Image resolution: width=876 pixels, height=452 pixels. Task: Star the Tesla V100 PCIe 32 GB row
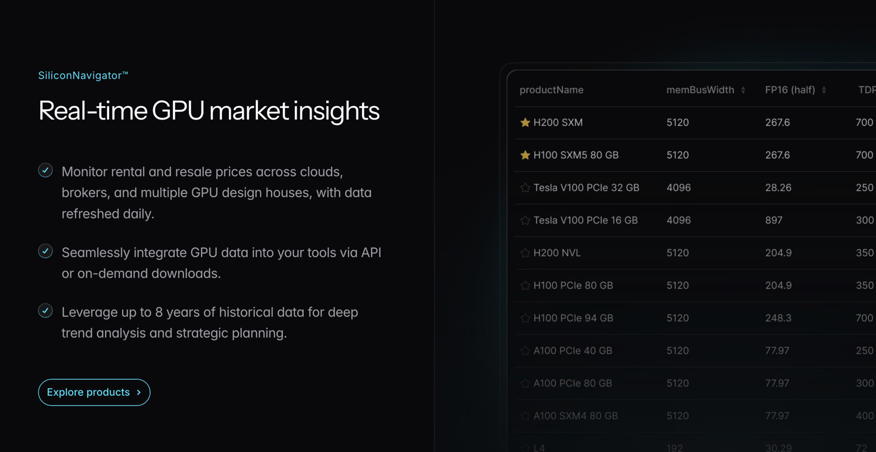[525, 188]
